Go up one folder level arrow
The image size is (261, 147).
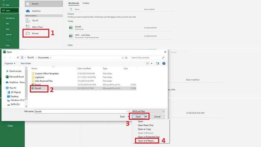[x=18, y=57]
